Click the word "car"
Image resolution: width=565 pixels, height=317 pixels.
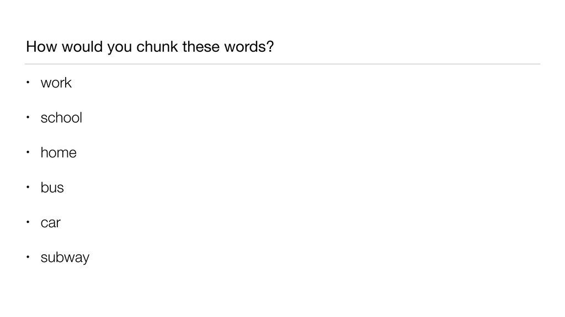(x=50, y=223)
